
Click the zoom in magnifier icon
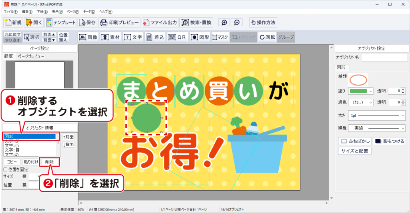pos(225,22)
